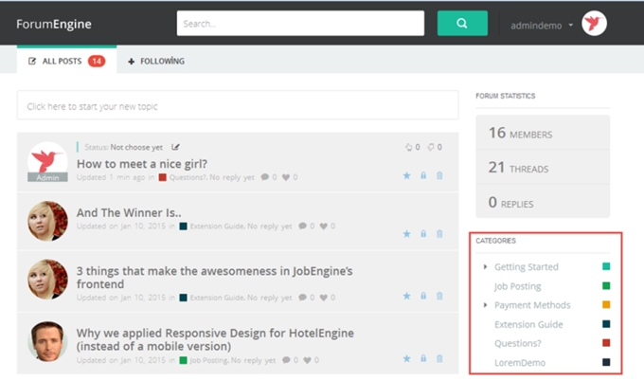Switch to the Following tab
Screen dimensions: 644x381
click(x=156, y=61)
